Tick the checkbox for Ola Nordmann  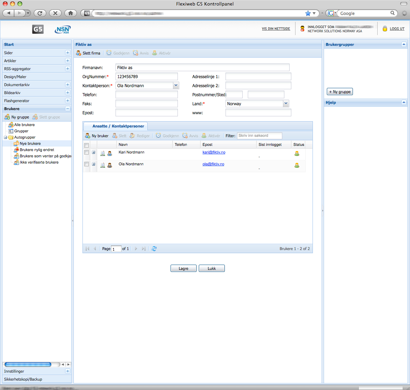(x=87, y=164)
